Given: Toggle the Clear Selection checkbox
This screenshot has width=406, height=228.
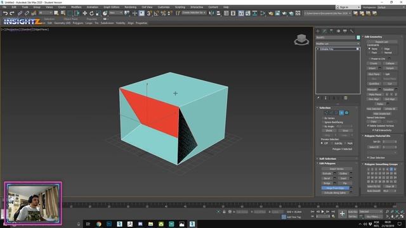Looking at the screenshot, I should pos(368,158).
